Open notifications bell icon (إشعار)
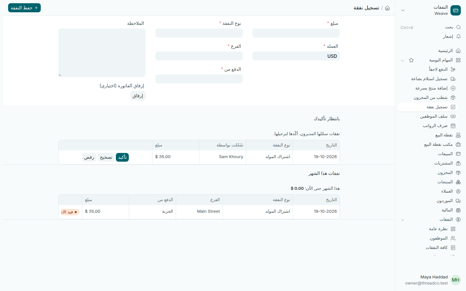This screenshot has height=291, width=466. (x=458, y=37)
